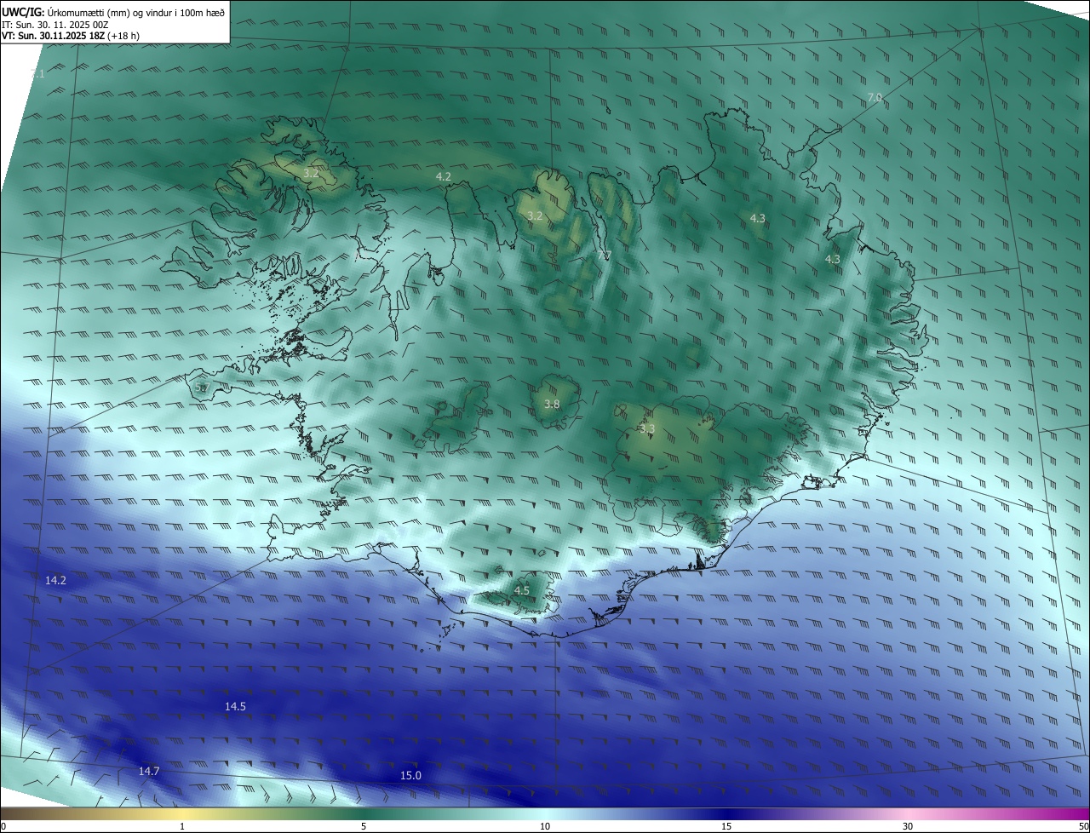Click the 4.5 value label on the map
The width and height of the screenshot is (1090, 833).
coord(521,590)
